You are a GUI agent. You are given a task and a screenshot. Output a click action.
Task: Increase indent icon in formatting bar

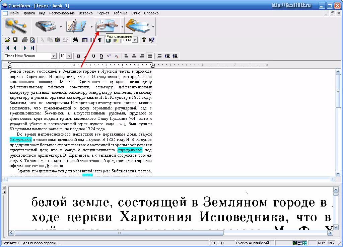point(175,56)
